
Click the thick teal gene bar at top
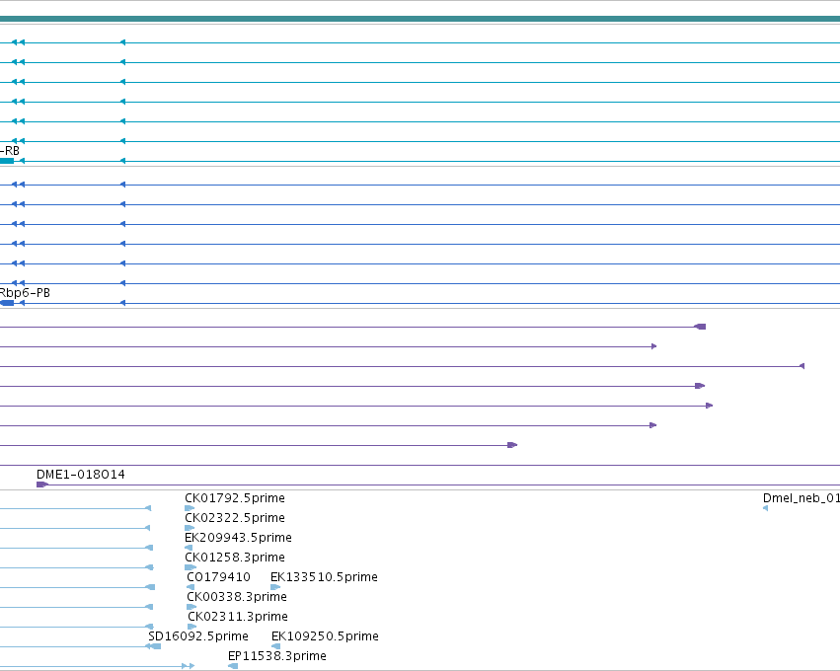[x=420, y=19]
